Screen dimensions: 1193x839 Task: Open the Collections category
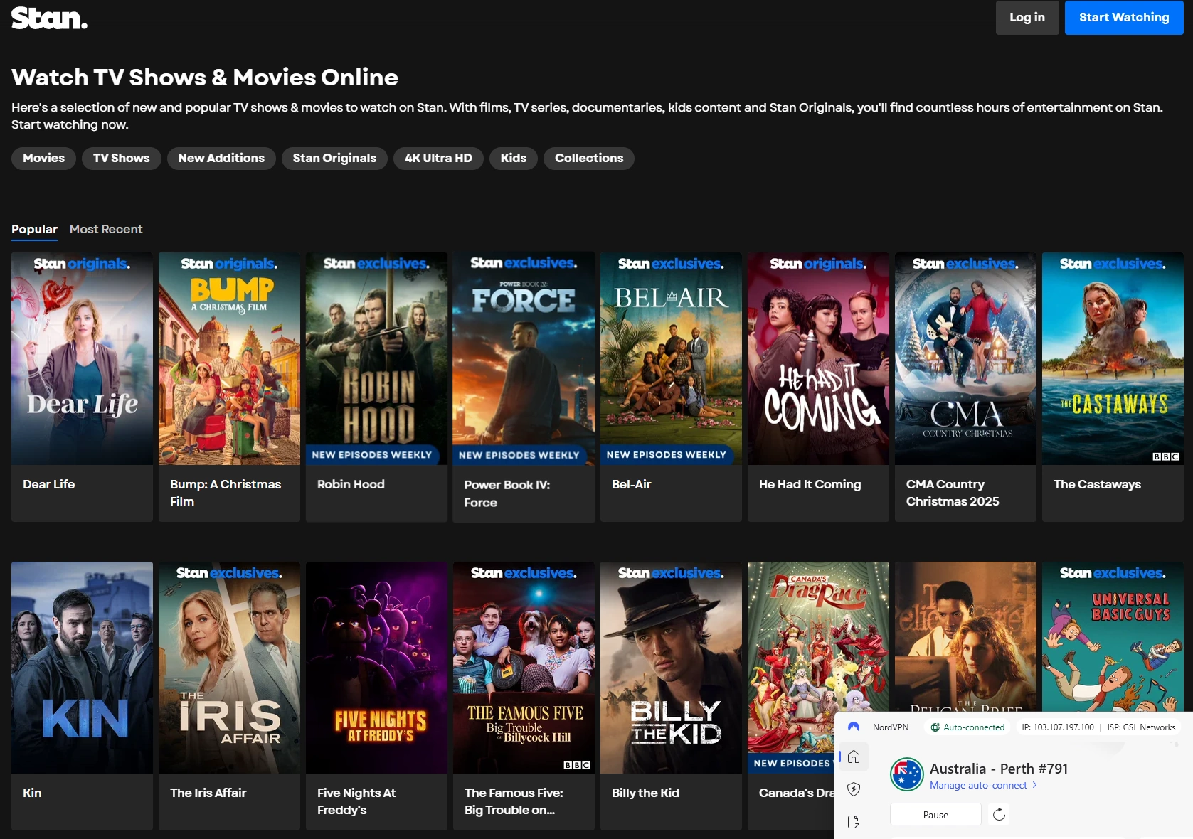[x=589, y=158]
